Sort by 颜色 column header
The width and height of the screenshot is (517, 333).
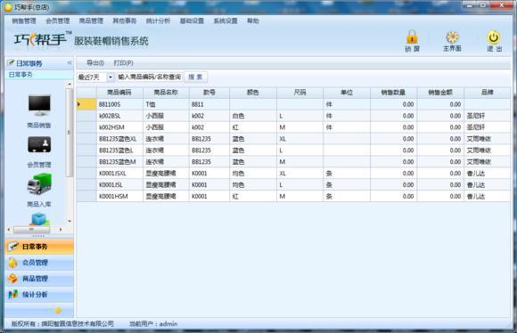click(253, 93)
